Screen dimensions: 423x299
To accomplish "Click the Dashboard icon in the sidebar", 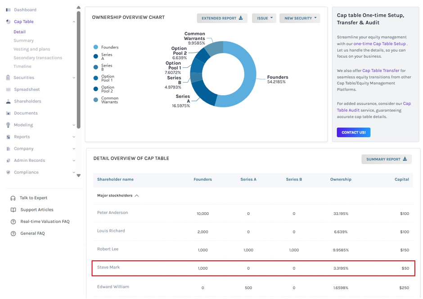I will [x=8, y=10].
